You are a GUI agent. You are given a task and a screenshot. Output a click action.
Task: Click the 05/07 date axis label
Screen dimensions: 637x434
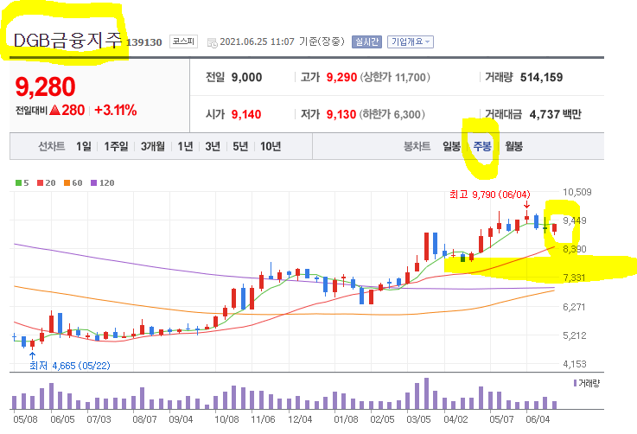click(501, 419)
